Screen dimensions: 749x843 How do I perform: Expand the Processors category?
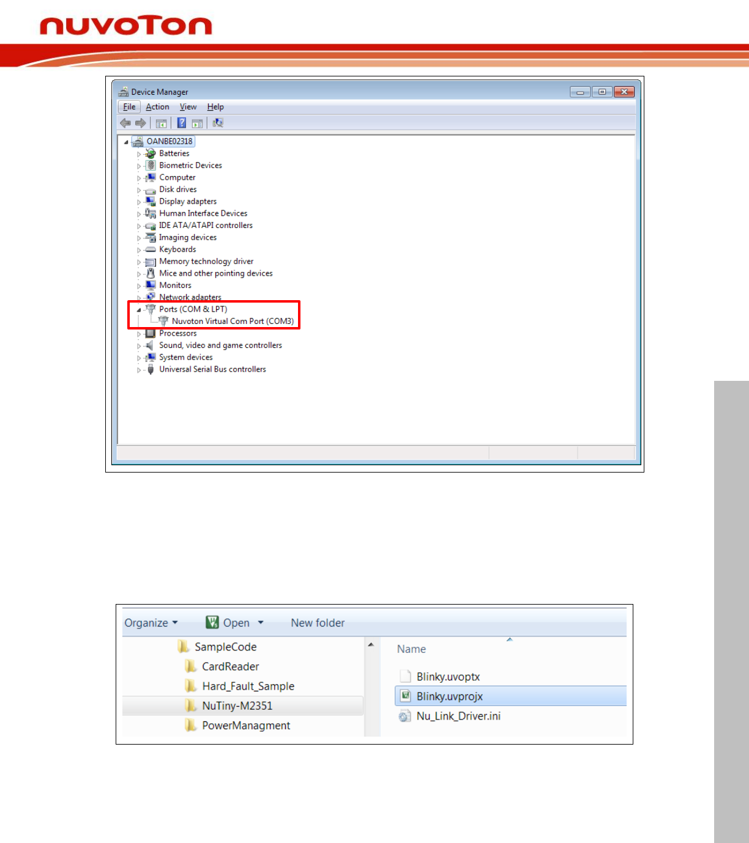click(139, 334)
